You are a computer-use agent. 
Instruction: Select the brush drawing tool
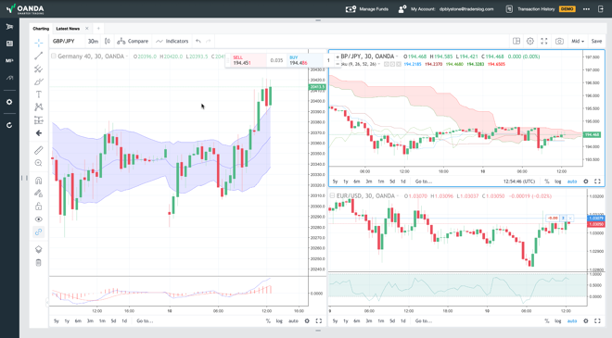pos(38,81)
